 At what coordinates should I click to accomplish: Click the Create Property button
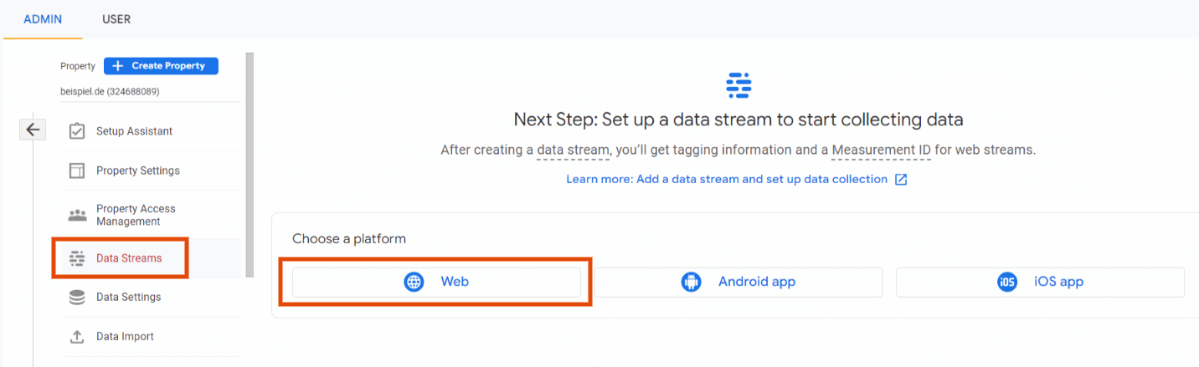tap(161, 66)
